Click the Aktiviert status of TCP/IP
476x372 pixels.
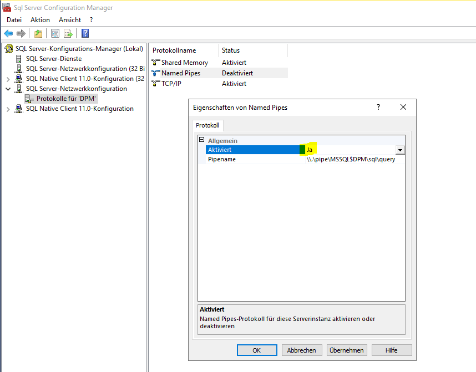coord(234,84)
